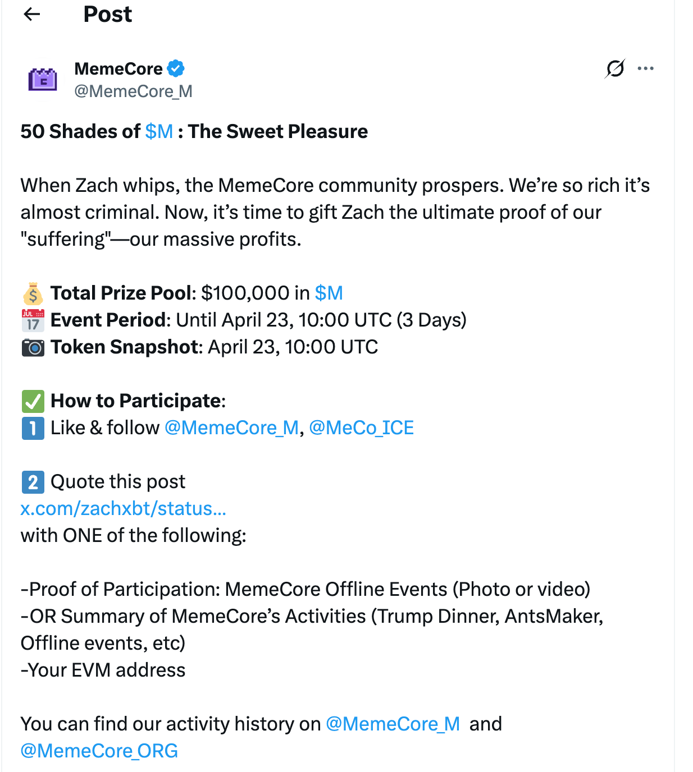Click the camera emoji beside Token Snapshot
Image resolution: width=693 pixels, height=772 pixels.
pyautogui.click(x=33, y=347)
